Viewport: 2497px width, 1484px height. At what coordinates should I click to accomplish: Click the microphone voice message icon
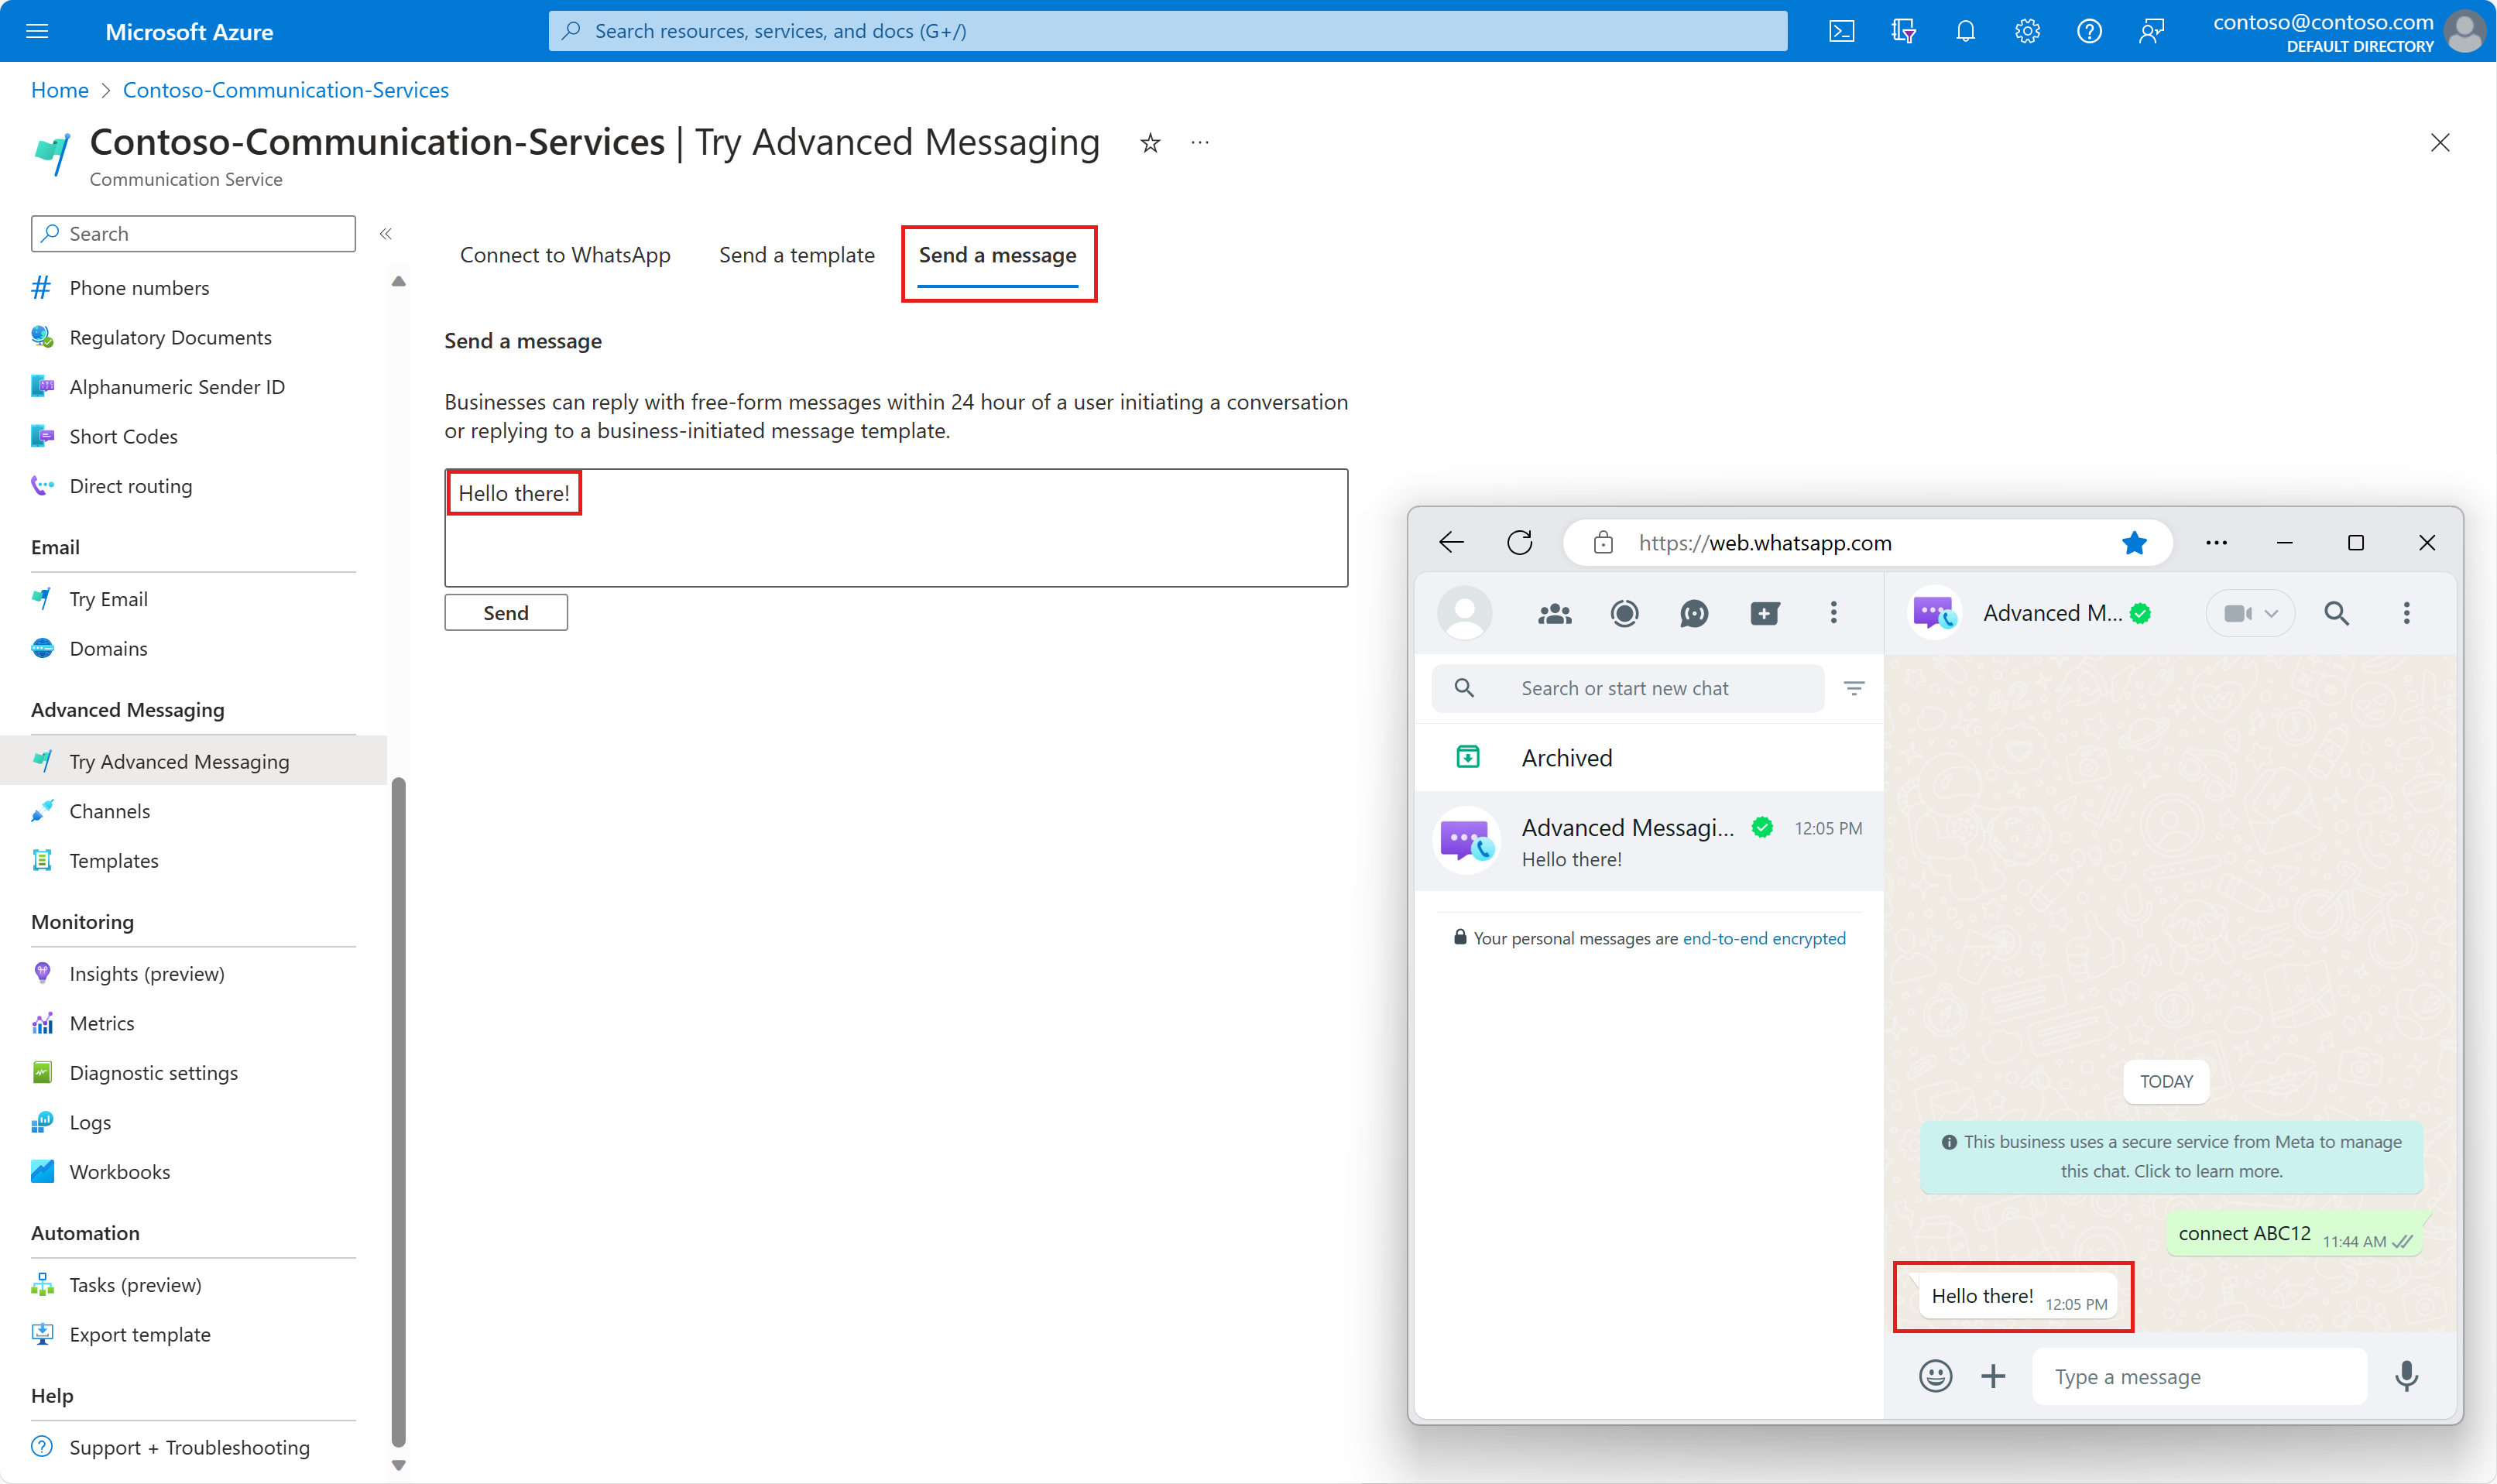tap(2406, 1376)
